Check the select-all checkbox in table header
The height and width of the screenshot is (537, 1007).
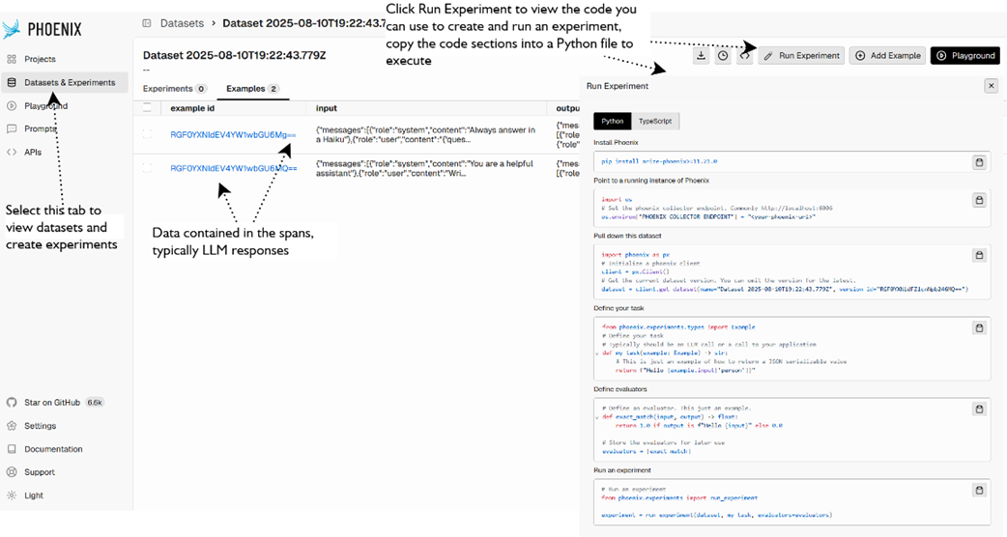coord(148,108)
